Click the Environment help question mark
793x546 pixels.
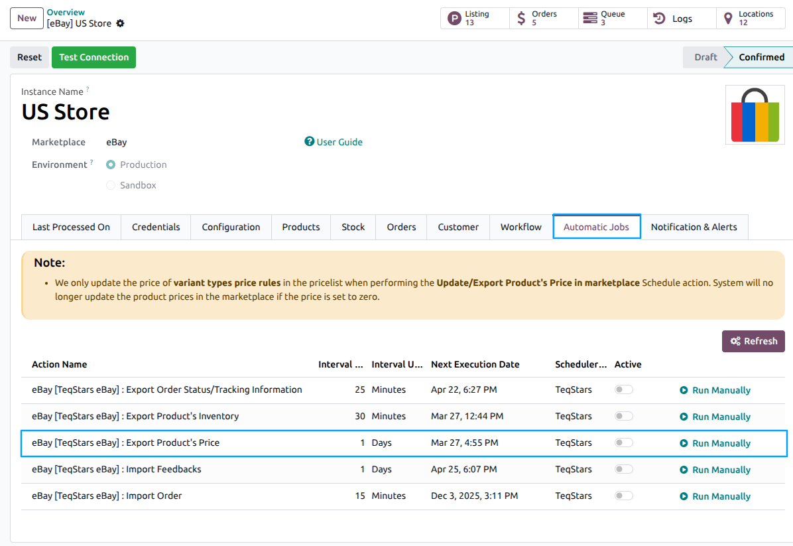click(x=91, y=162)
